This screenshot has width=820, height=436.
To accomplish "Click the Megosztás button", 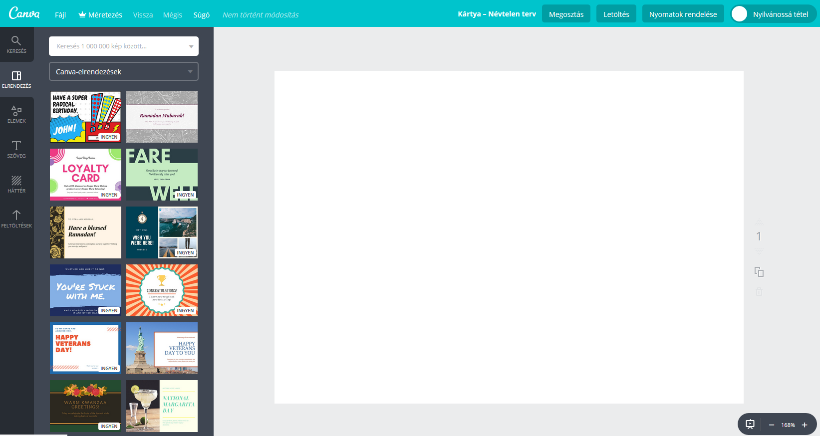I will pyautogui.click(x=566, y=14).
